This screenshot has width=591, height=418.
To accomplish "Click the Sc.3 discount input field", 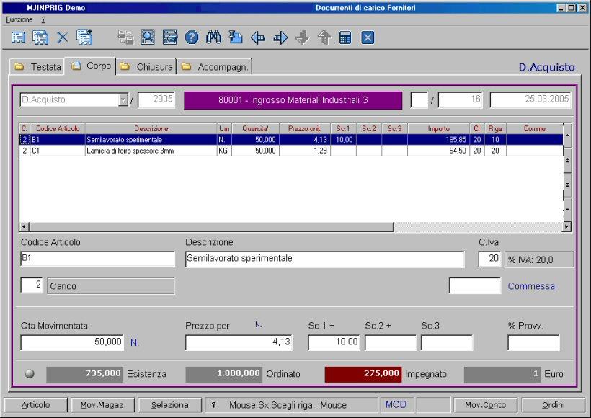I will (447, 342).
